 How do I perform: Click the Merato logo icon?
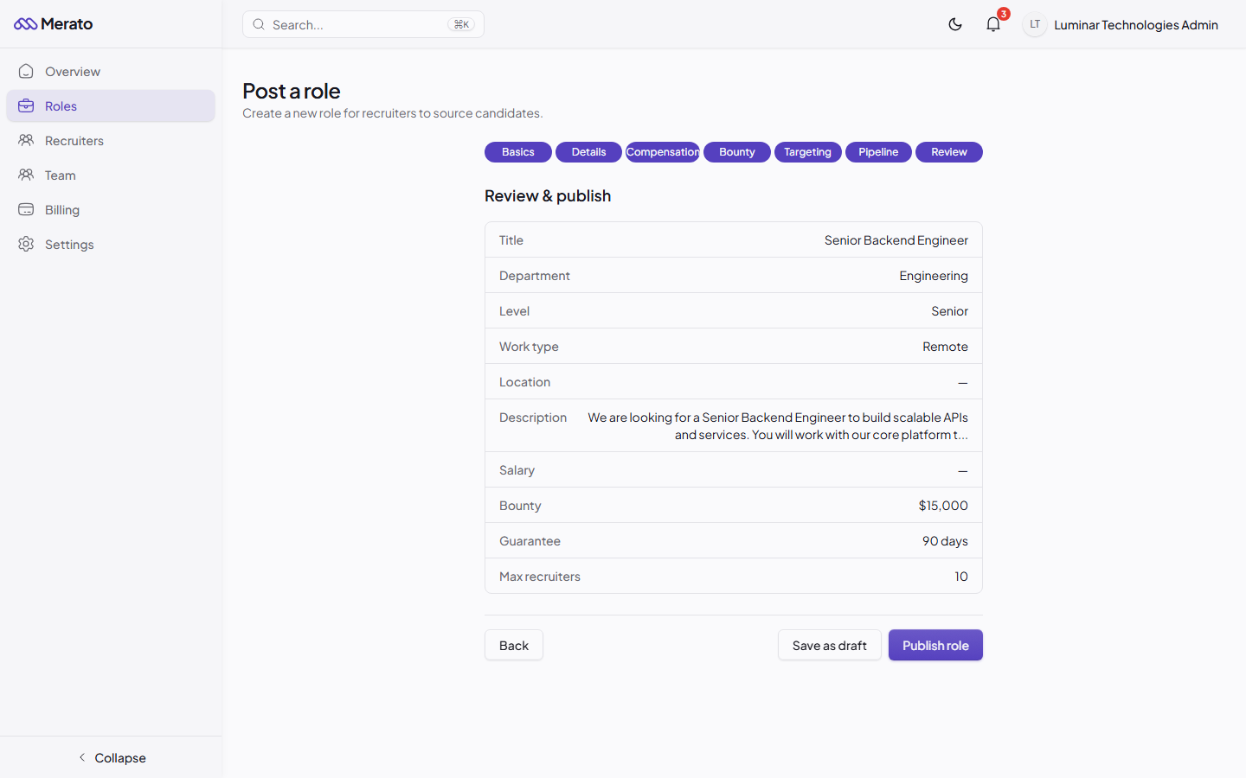25,24
